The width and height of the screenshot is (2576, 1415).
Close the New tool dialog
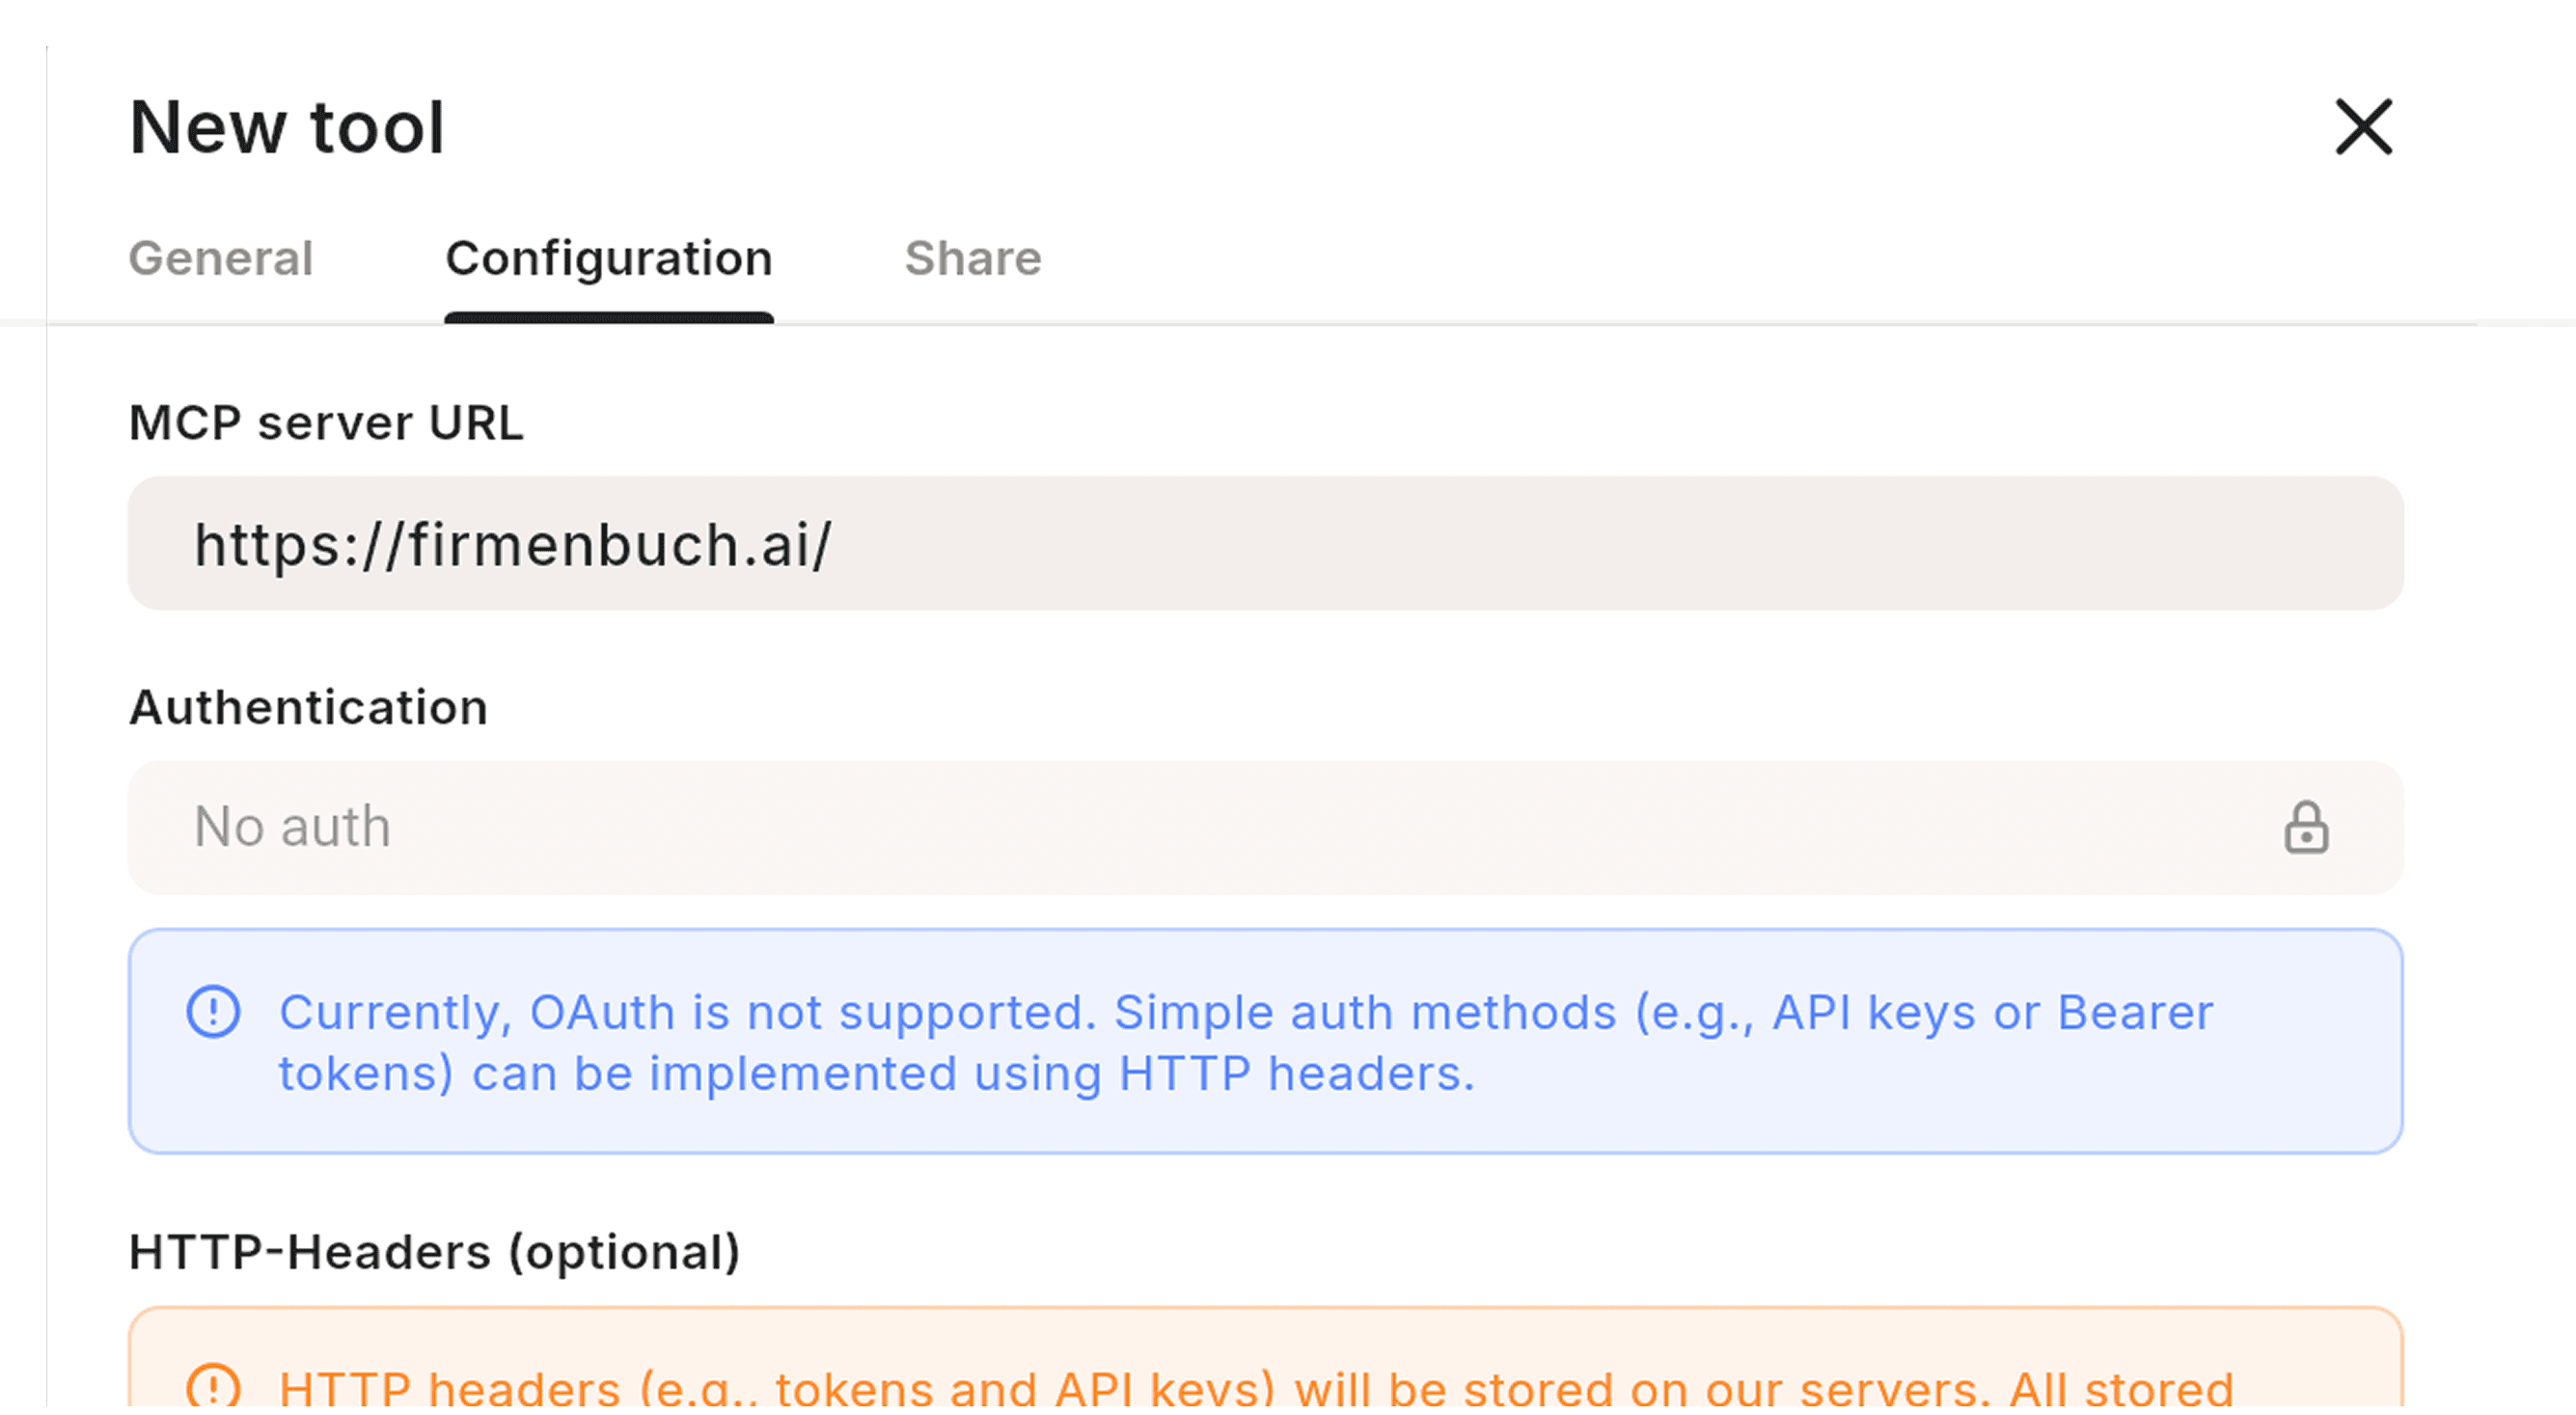pos(2363,128)
